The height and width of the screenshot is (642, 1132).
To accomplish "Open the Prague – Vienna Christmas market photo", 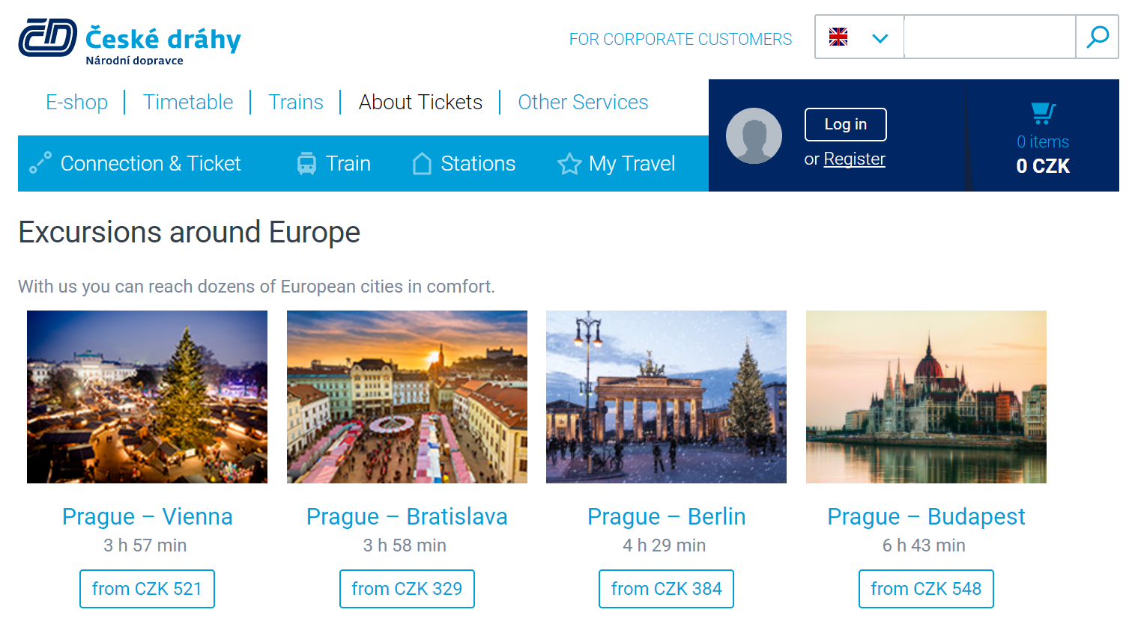I will (147, 397).
